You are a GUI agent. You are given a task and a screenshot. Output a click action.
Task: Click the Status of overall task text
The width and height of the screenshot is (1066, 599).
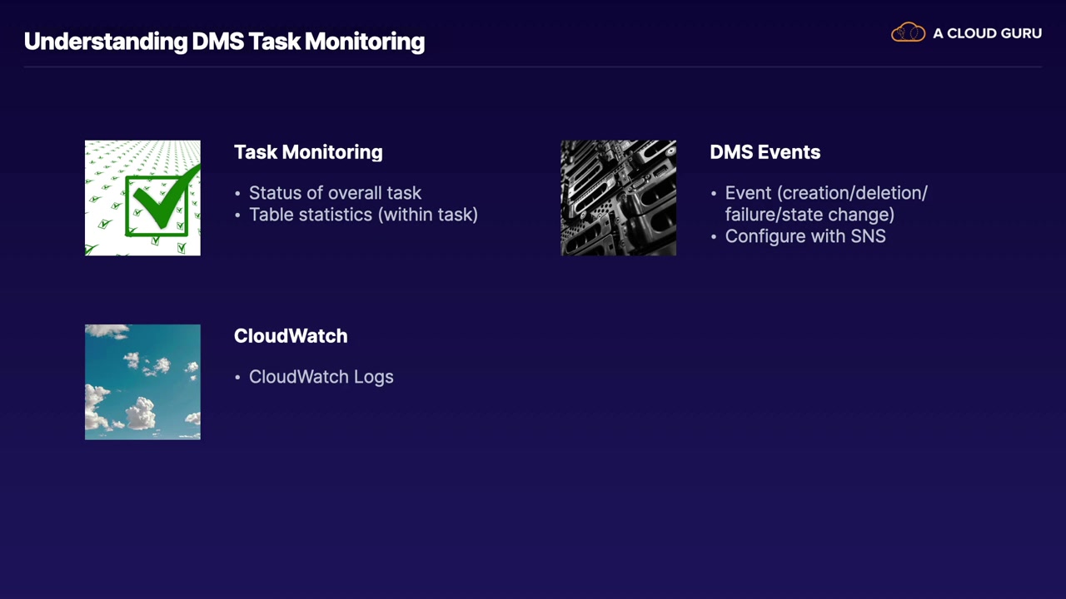tap(335, 193)
